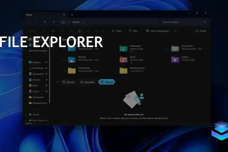Expand chevron before Home breadcrumb
The image size is (228, 152).
[x=69, y=22]
